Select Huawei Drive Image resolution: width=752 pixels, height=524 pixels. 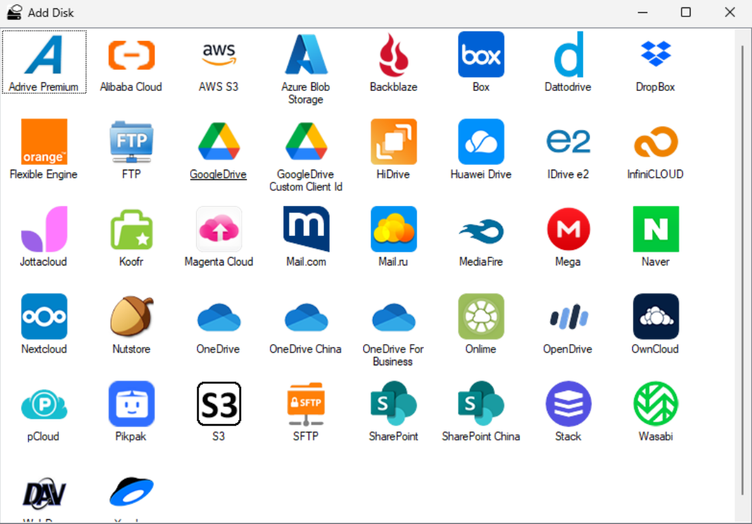click(481, 142)
